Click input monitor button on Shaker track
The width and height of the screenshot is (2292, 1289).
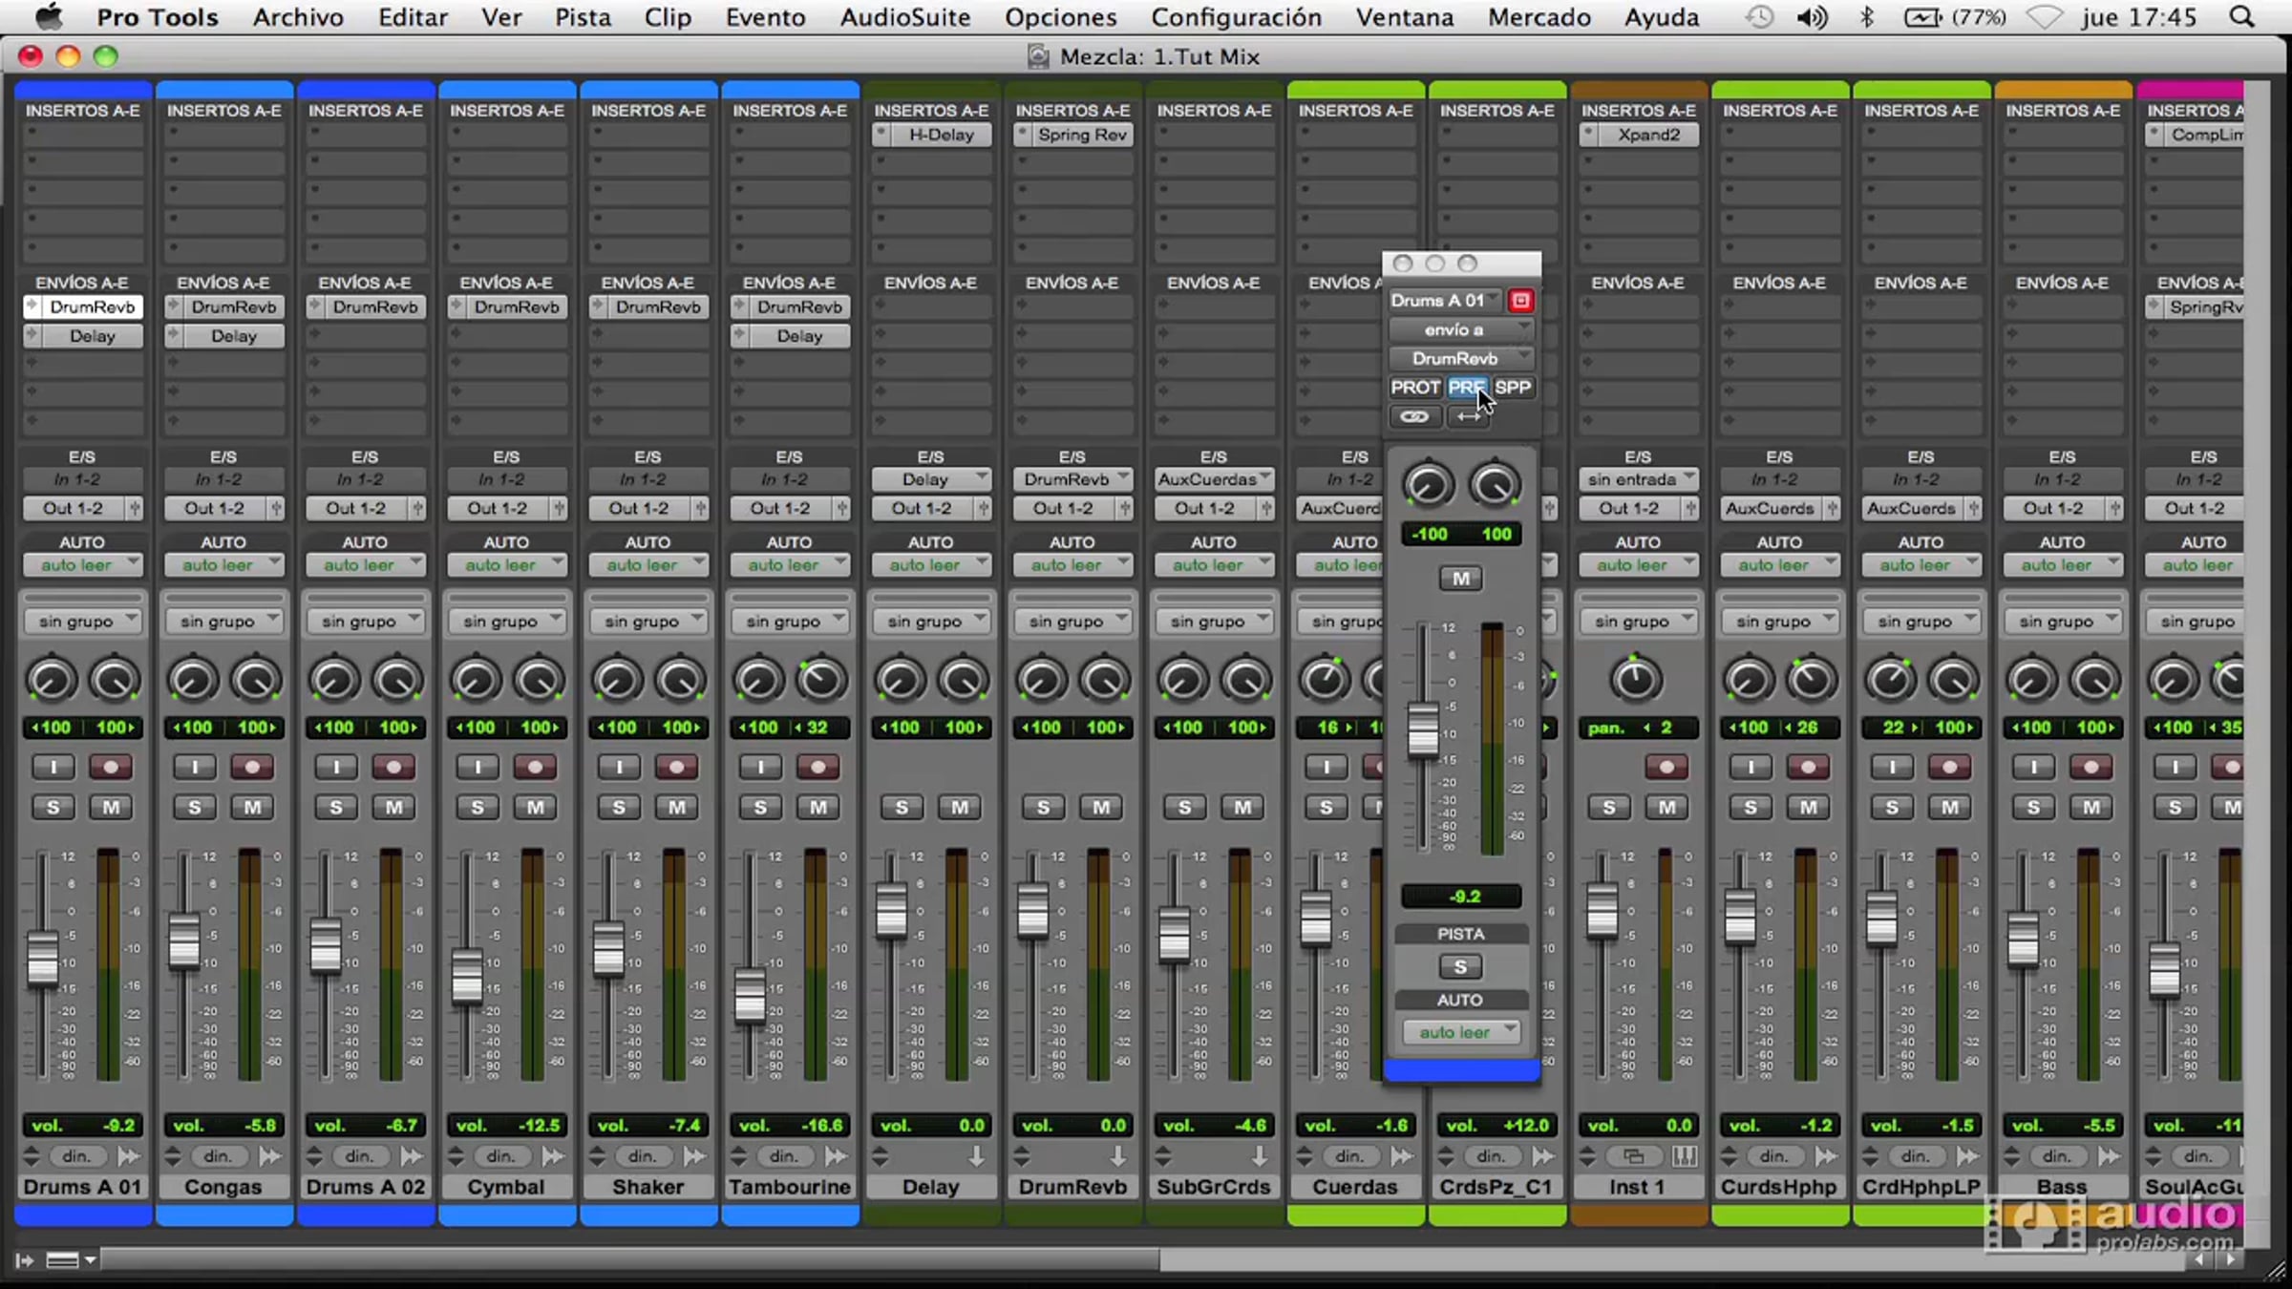coord(619,767)
